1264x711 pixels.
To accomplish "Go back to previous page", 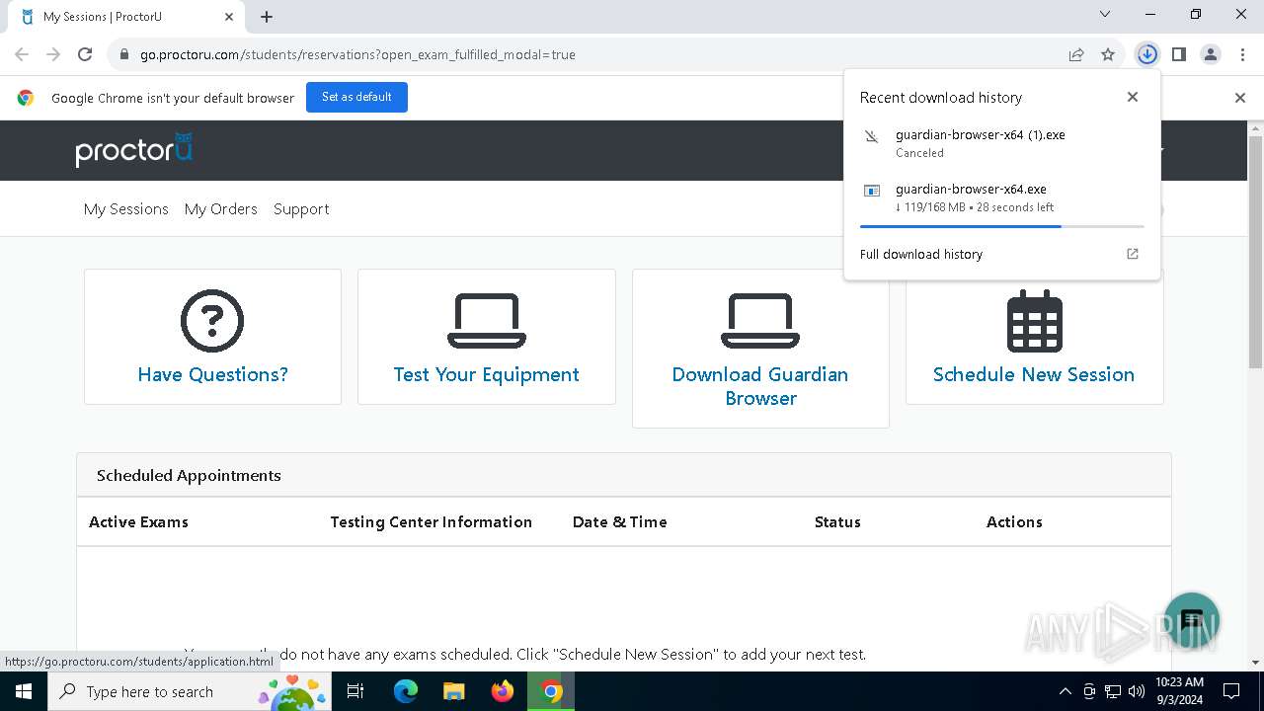I will (x=22, y=54).
